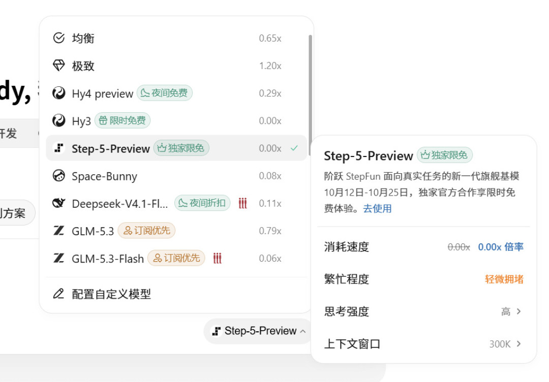The image size is (549, 382).
Task: Click the red busy indicator on GLM-5.3-Flash row
Action: tap(218, 258)
